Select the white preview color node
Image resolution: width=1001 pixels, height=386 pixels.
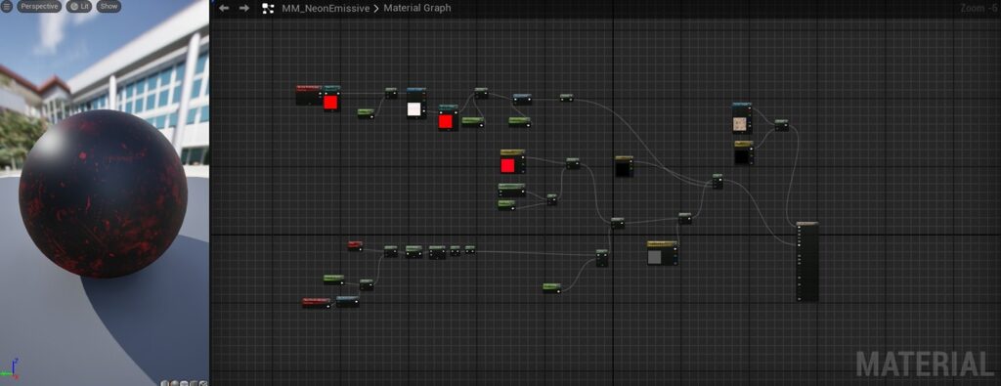(416, 104)
